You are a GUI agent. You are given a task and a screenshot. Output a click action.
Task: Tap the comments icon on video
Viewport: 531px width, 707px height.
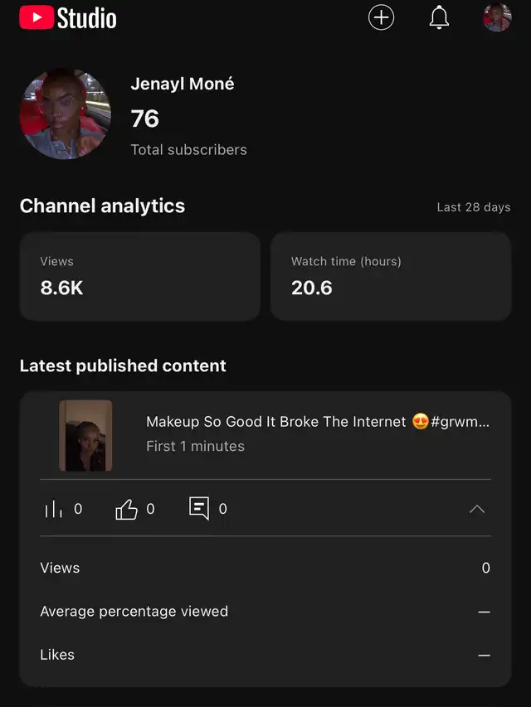pos(199,509)
